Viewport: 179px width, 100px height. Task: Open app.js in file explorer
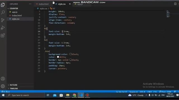click(x=15, y=12)
